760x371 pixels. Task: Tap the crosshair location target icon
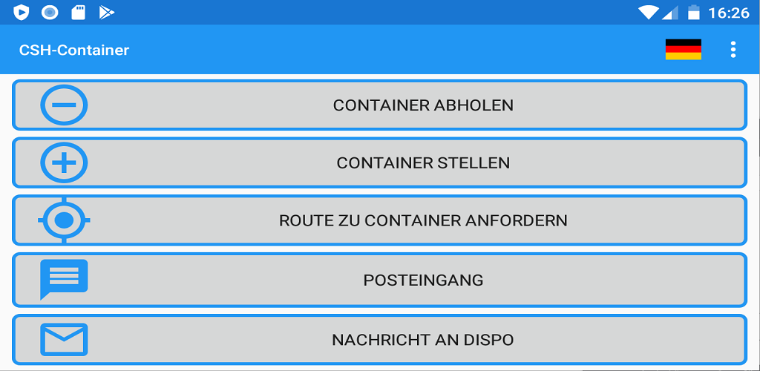pyautogui.click(x=64, y=220)
